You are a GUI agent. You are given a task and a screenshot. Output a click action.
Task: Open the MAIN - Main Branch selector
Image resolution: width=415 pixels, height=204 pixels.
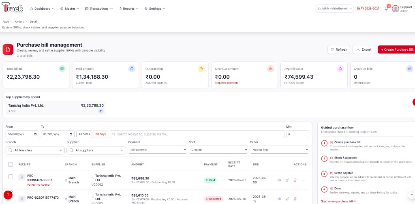coord(334,9)
